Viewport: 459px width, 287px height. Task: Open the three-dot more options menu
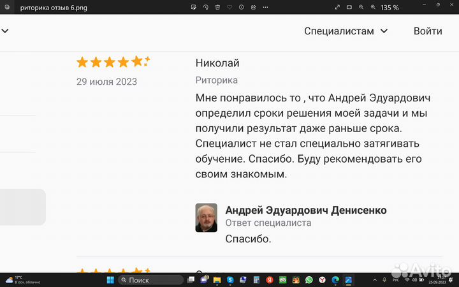(x=266, y=7)
